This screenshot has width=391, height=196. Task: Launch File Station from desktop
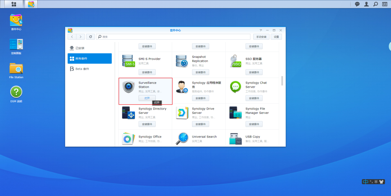pyautogui.click(x=16, y=69)
